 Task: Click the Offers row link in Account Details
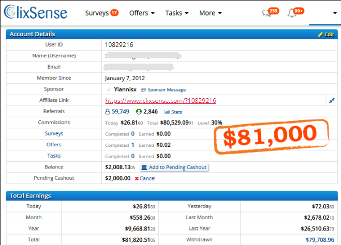point(54,144)
